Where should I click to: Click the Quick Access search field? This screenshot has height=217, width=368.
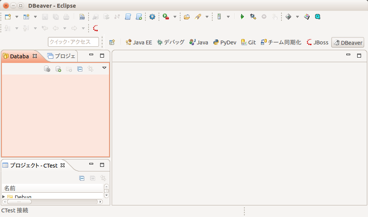[73, 42]
